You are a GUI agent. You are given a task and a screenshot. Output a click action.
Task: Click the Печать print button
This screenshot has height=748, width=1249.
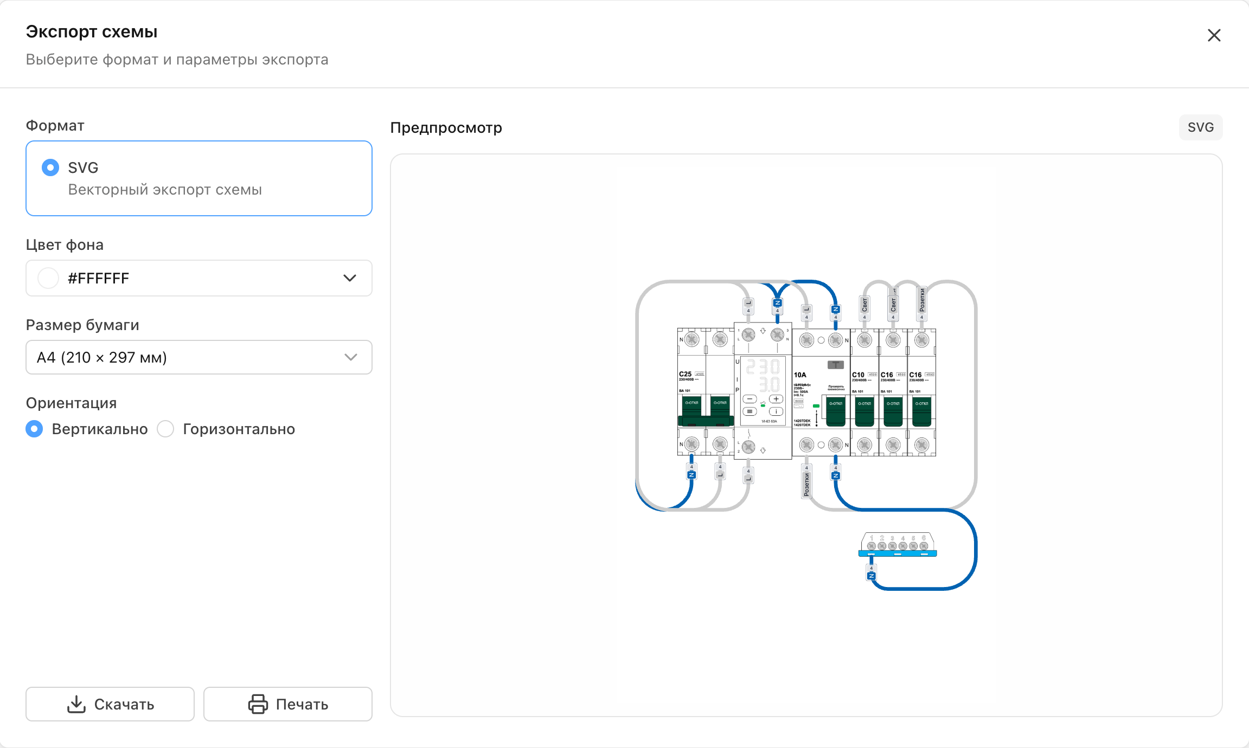point(288,704)
